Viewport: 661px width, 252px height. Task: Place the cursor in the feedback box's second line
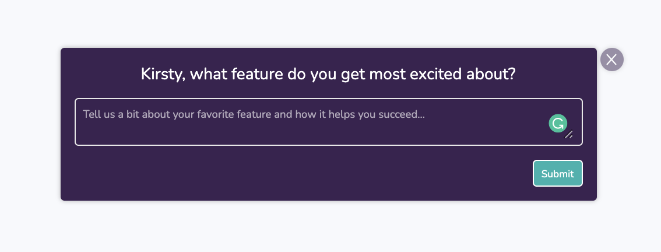coord(295,132)
